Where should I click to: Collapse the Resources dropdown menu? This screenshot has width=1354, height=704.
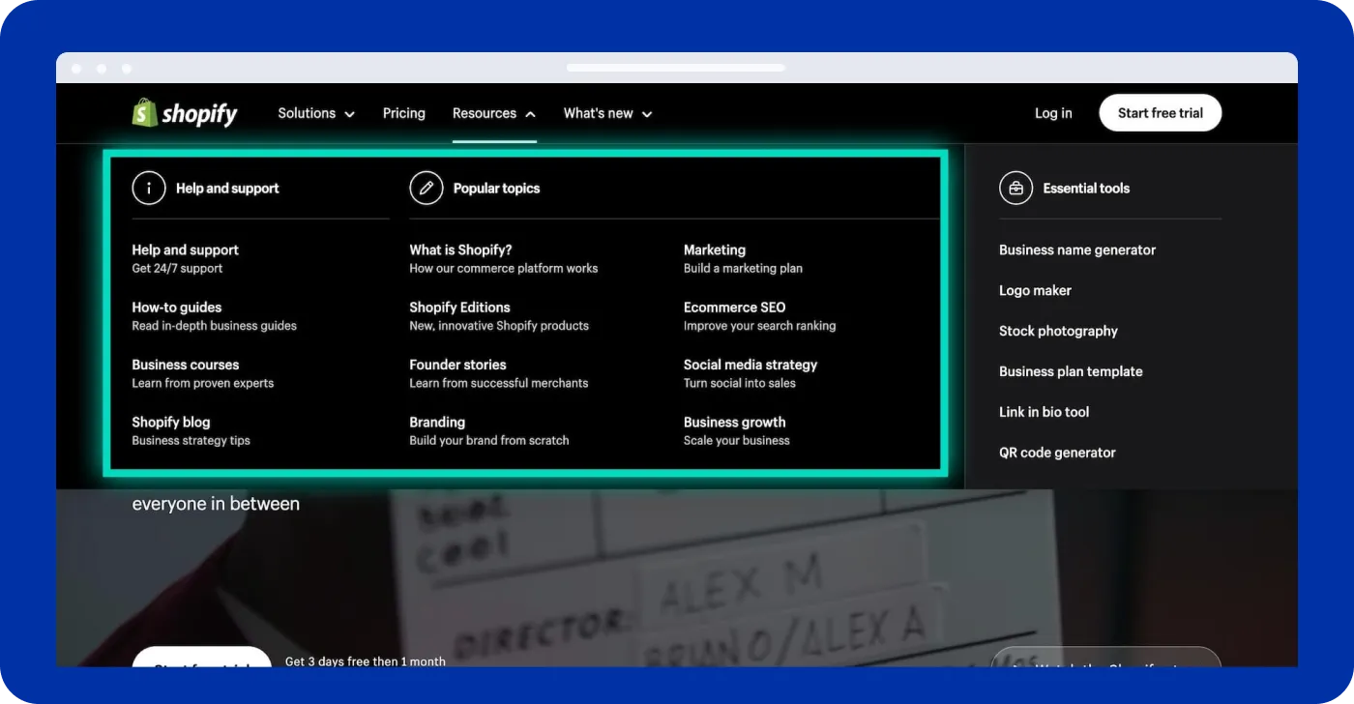tap(493, 113)
